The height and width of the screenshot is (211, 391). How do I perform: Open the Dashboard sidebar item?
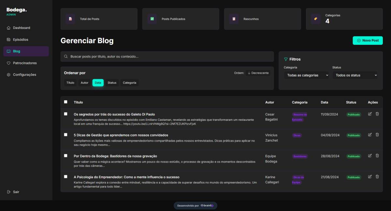pyautogui.click(x=26, y=28)
